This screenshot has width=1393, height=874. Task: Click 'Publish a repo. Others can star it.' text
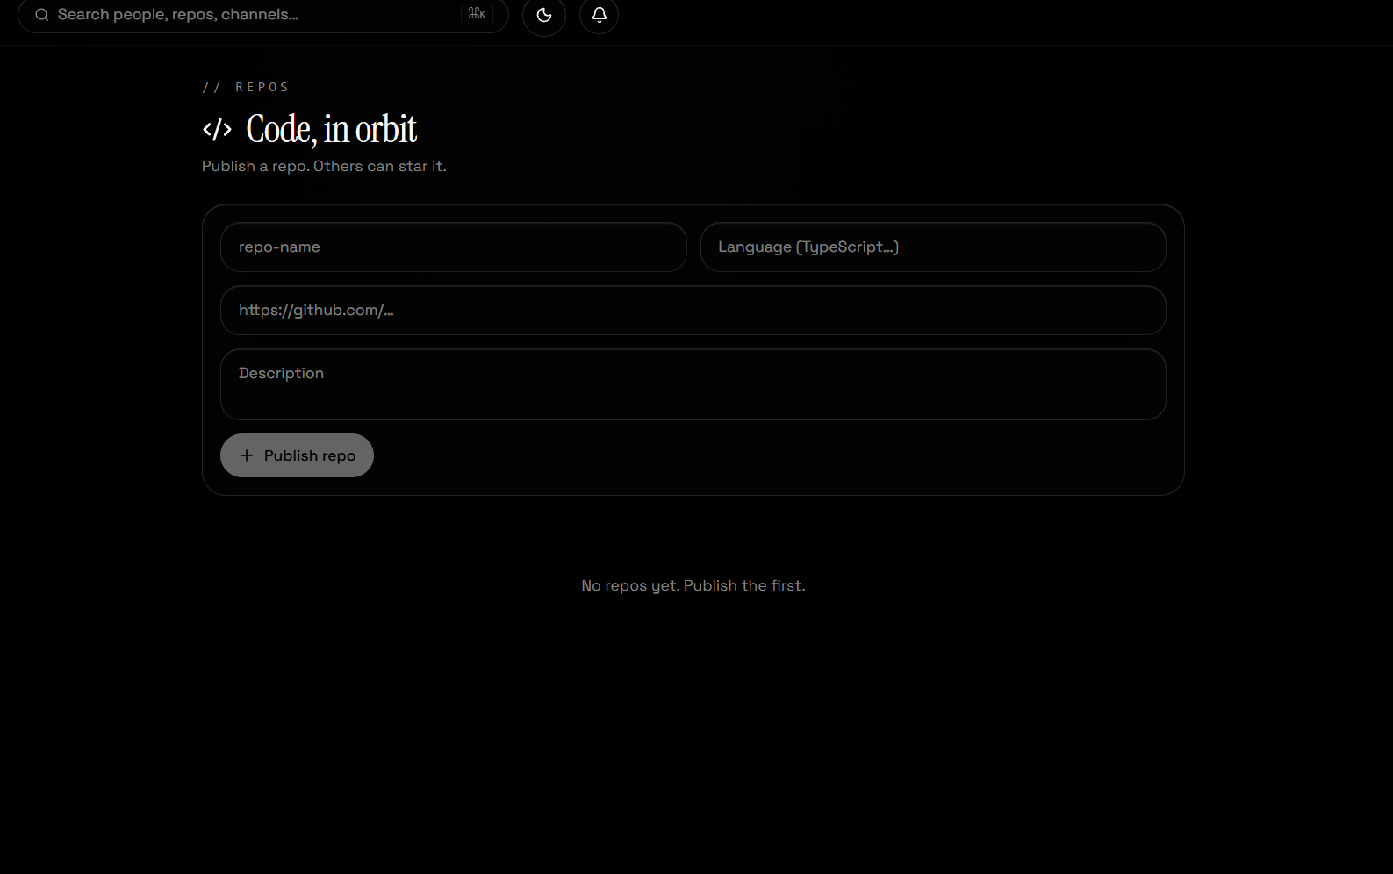324,166
